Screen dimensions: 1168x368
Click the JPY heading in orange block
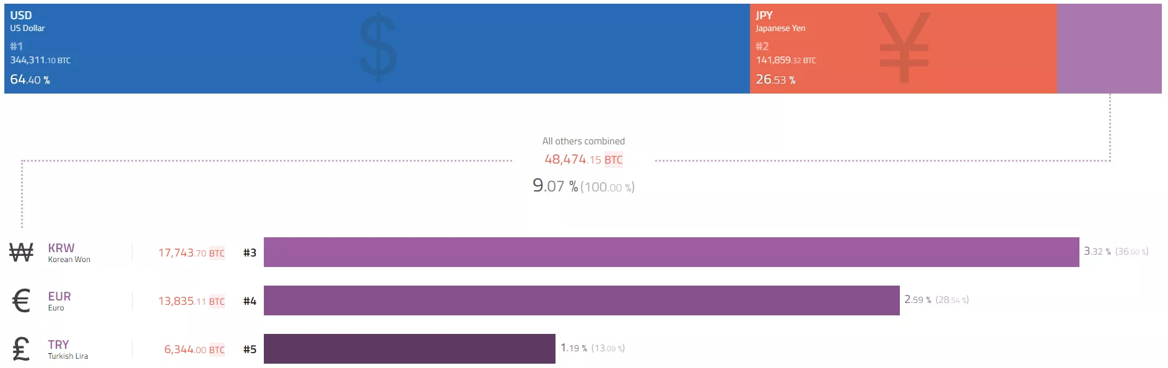(764, 15)
